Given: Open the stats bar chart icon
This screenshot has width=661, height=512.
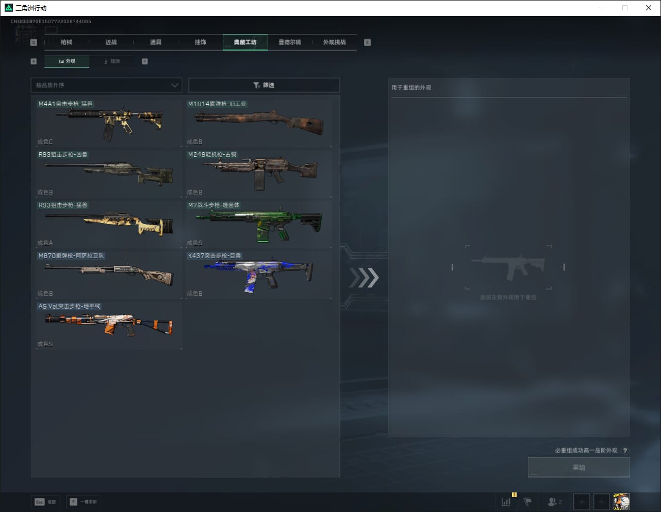Looking at the screenshot, I should (506, 501).
